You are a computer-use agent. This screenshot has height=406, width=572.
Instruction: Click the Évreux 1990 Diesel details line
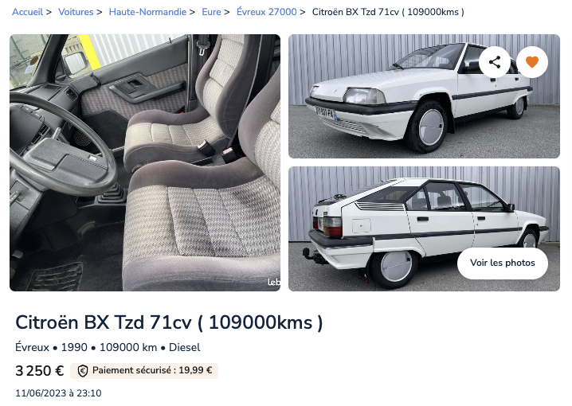point(108,347)
